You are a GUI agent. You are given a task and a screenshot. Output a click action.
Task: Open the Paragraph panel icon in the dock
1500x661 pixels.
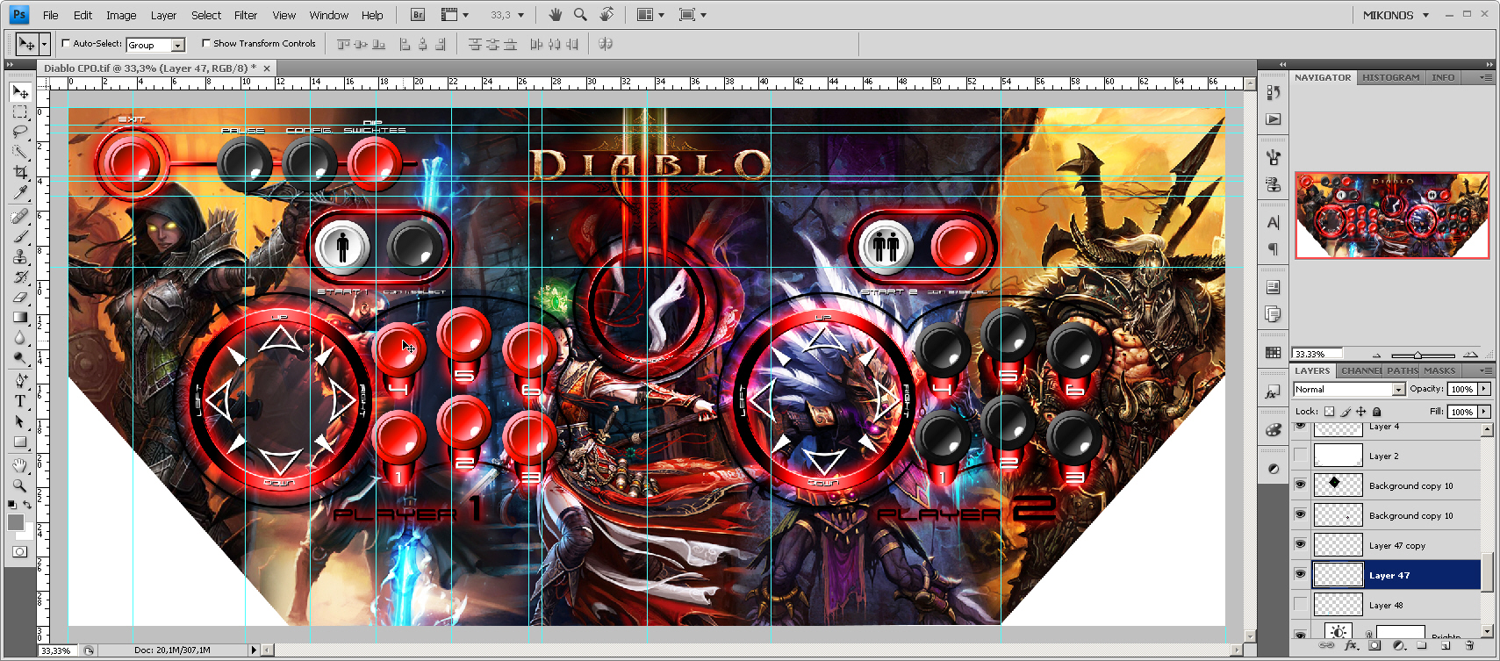pyautogui.click(x=1273, y=249)
